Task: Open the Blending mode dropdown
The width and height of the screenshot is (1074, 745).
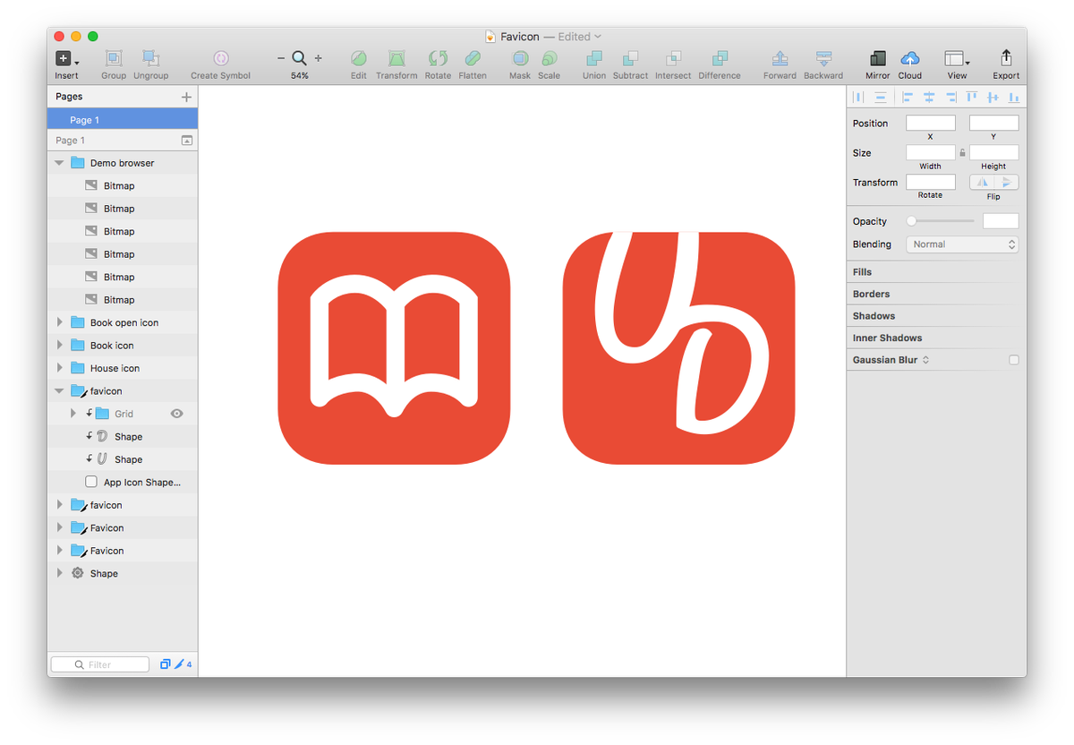Action: pos(962,244)
